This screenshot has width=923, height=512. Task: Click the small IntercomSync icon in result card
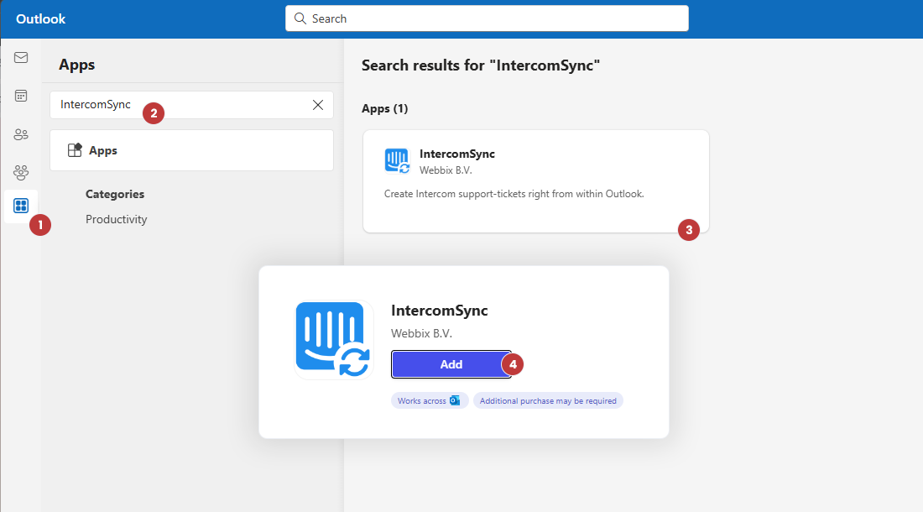397,160
